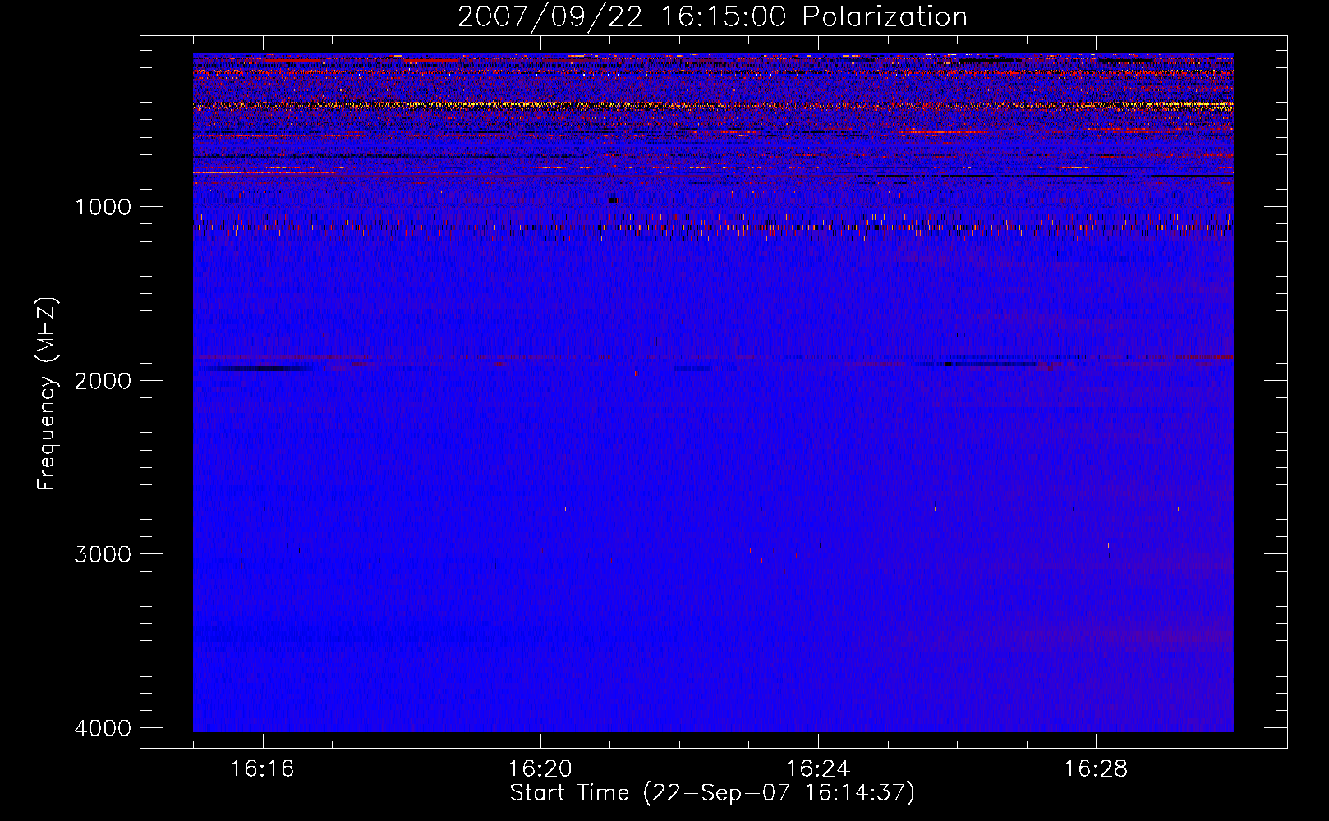Screen dimensions: 1329x821
Task: Click the 16:16 time tick label
Action: coord(263,769)
